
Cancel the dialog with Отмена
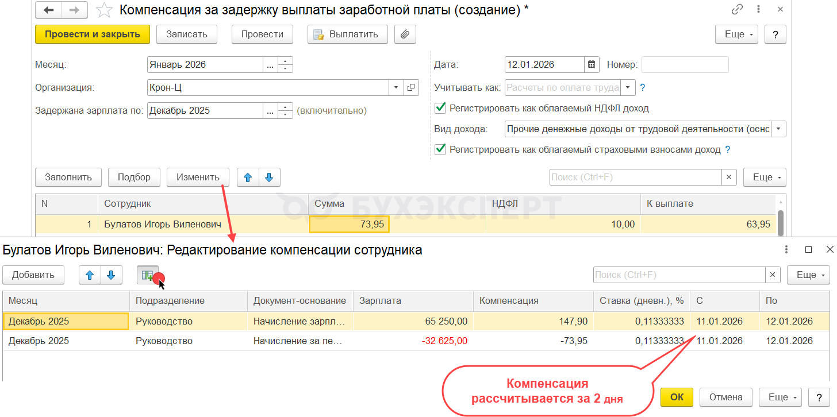[726, 397]
